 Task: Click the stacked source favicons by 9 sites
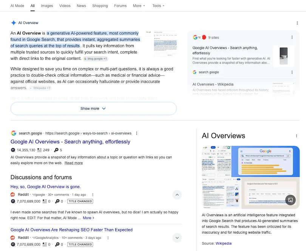pyautogui.click(x=199, y=37)
